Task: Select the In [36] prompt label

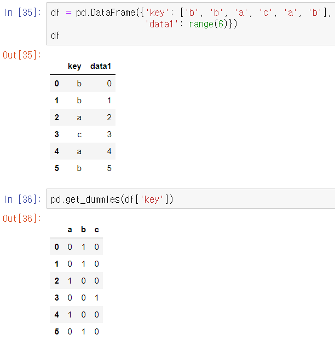Action: pos(22,199)
